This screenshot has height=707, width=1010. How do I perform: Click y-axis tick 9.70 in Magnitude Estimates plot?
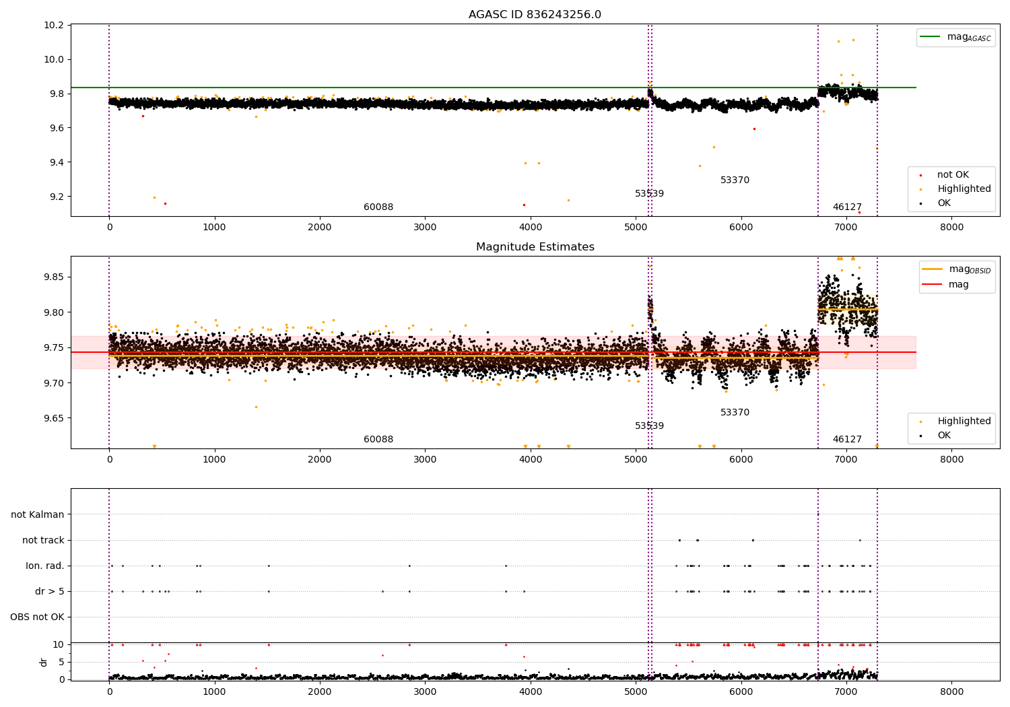(55, 383)
